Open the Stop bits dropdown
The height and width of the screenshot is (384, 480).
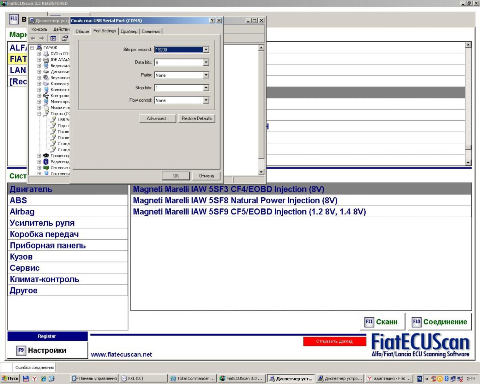click(206, 88)
